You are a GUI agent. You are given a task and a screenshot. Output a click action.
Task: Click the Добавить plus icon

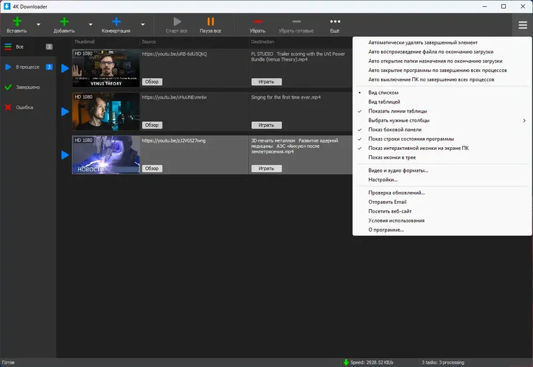tap(64, 22)
